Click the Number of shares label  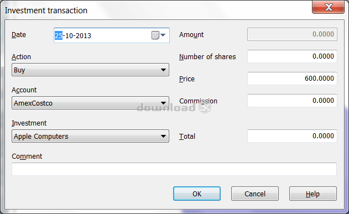coord(207,57)
